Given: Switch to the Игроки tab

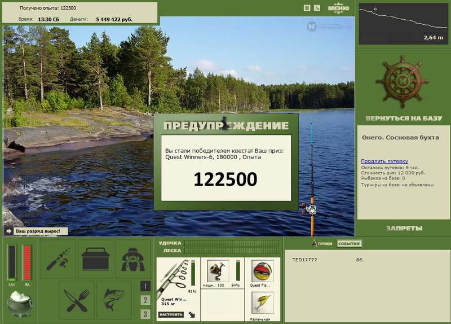Looking at the screenshot, I should click(322, 244).
